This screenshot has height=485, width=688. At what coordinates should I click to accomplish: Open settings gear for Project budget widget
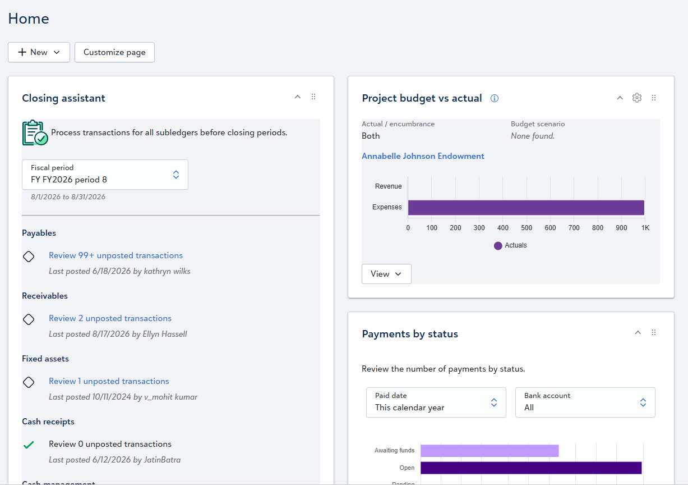pyautogui.click(x=636, y=98)
